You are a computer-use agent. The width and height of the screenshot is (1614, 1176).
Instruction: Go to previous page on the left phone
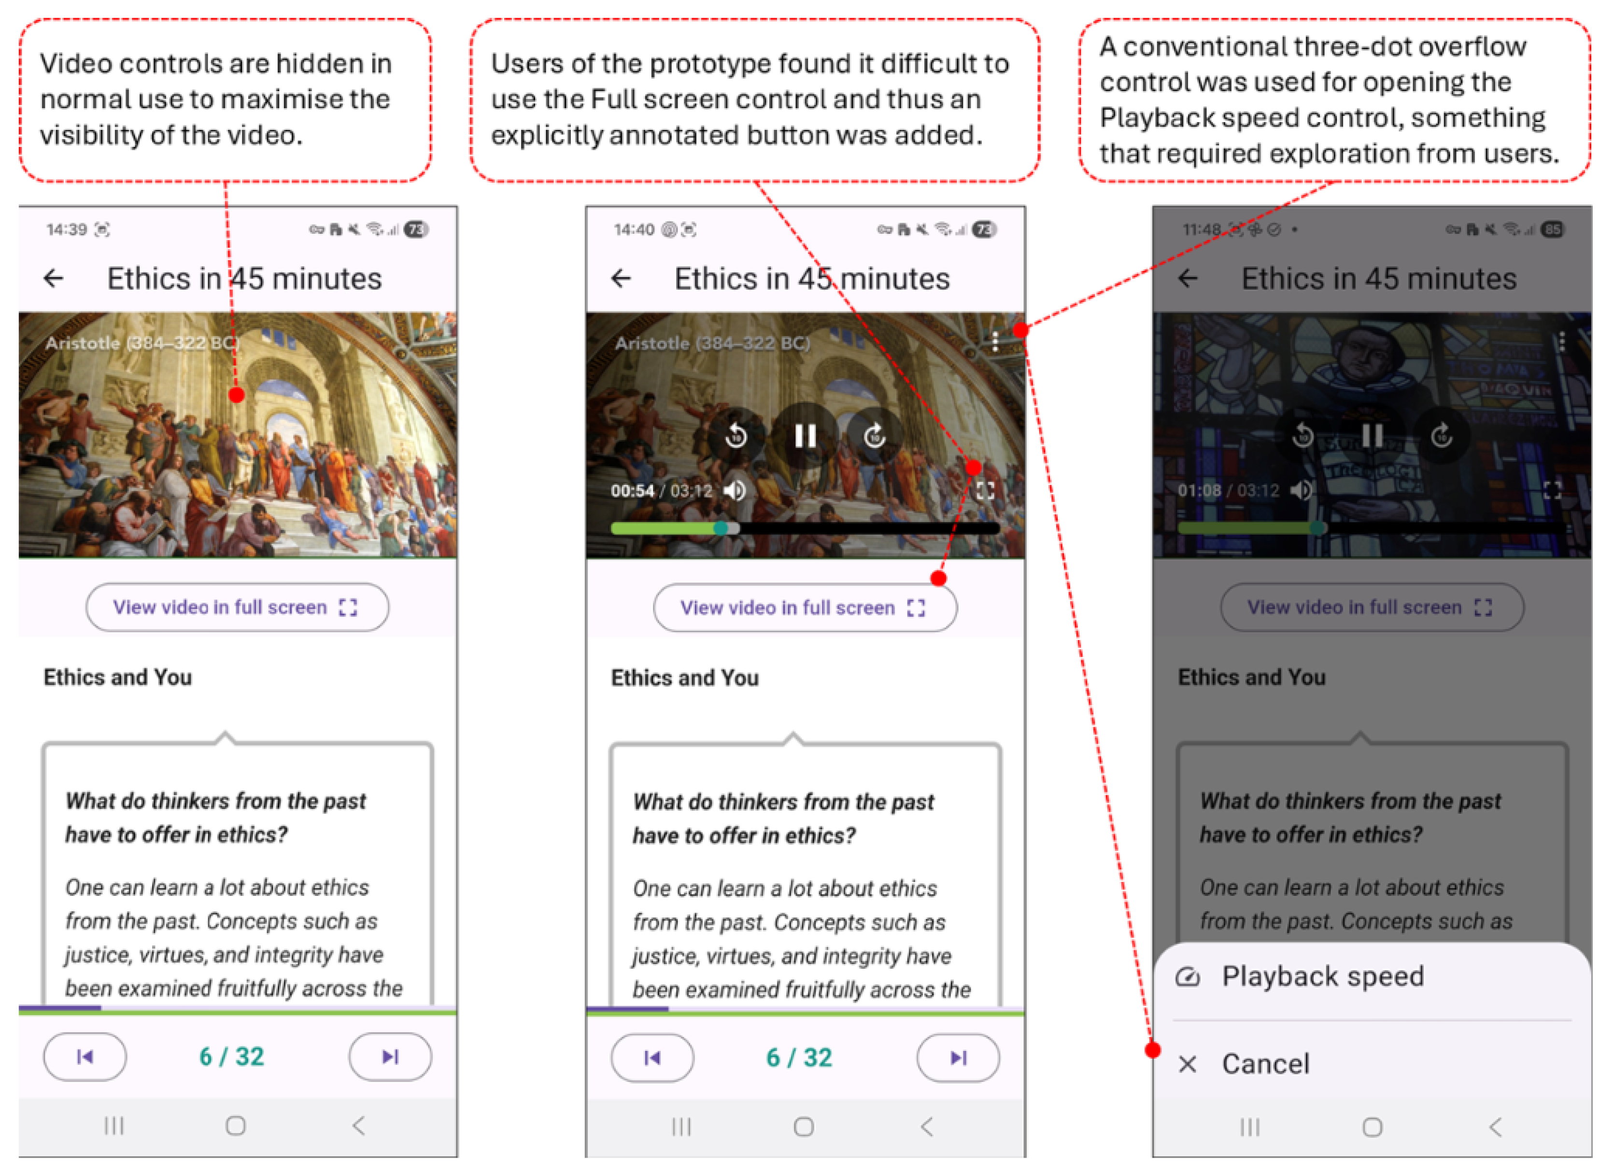85,1057
